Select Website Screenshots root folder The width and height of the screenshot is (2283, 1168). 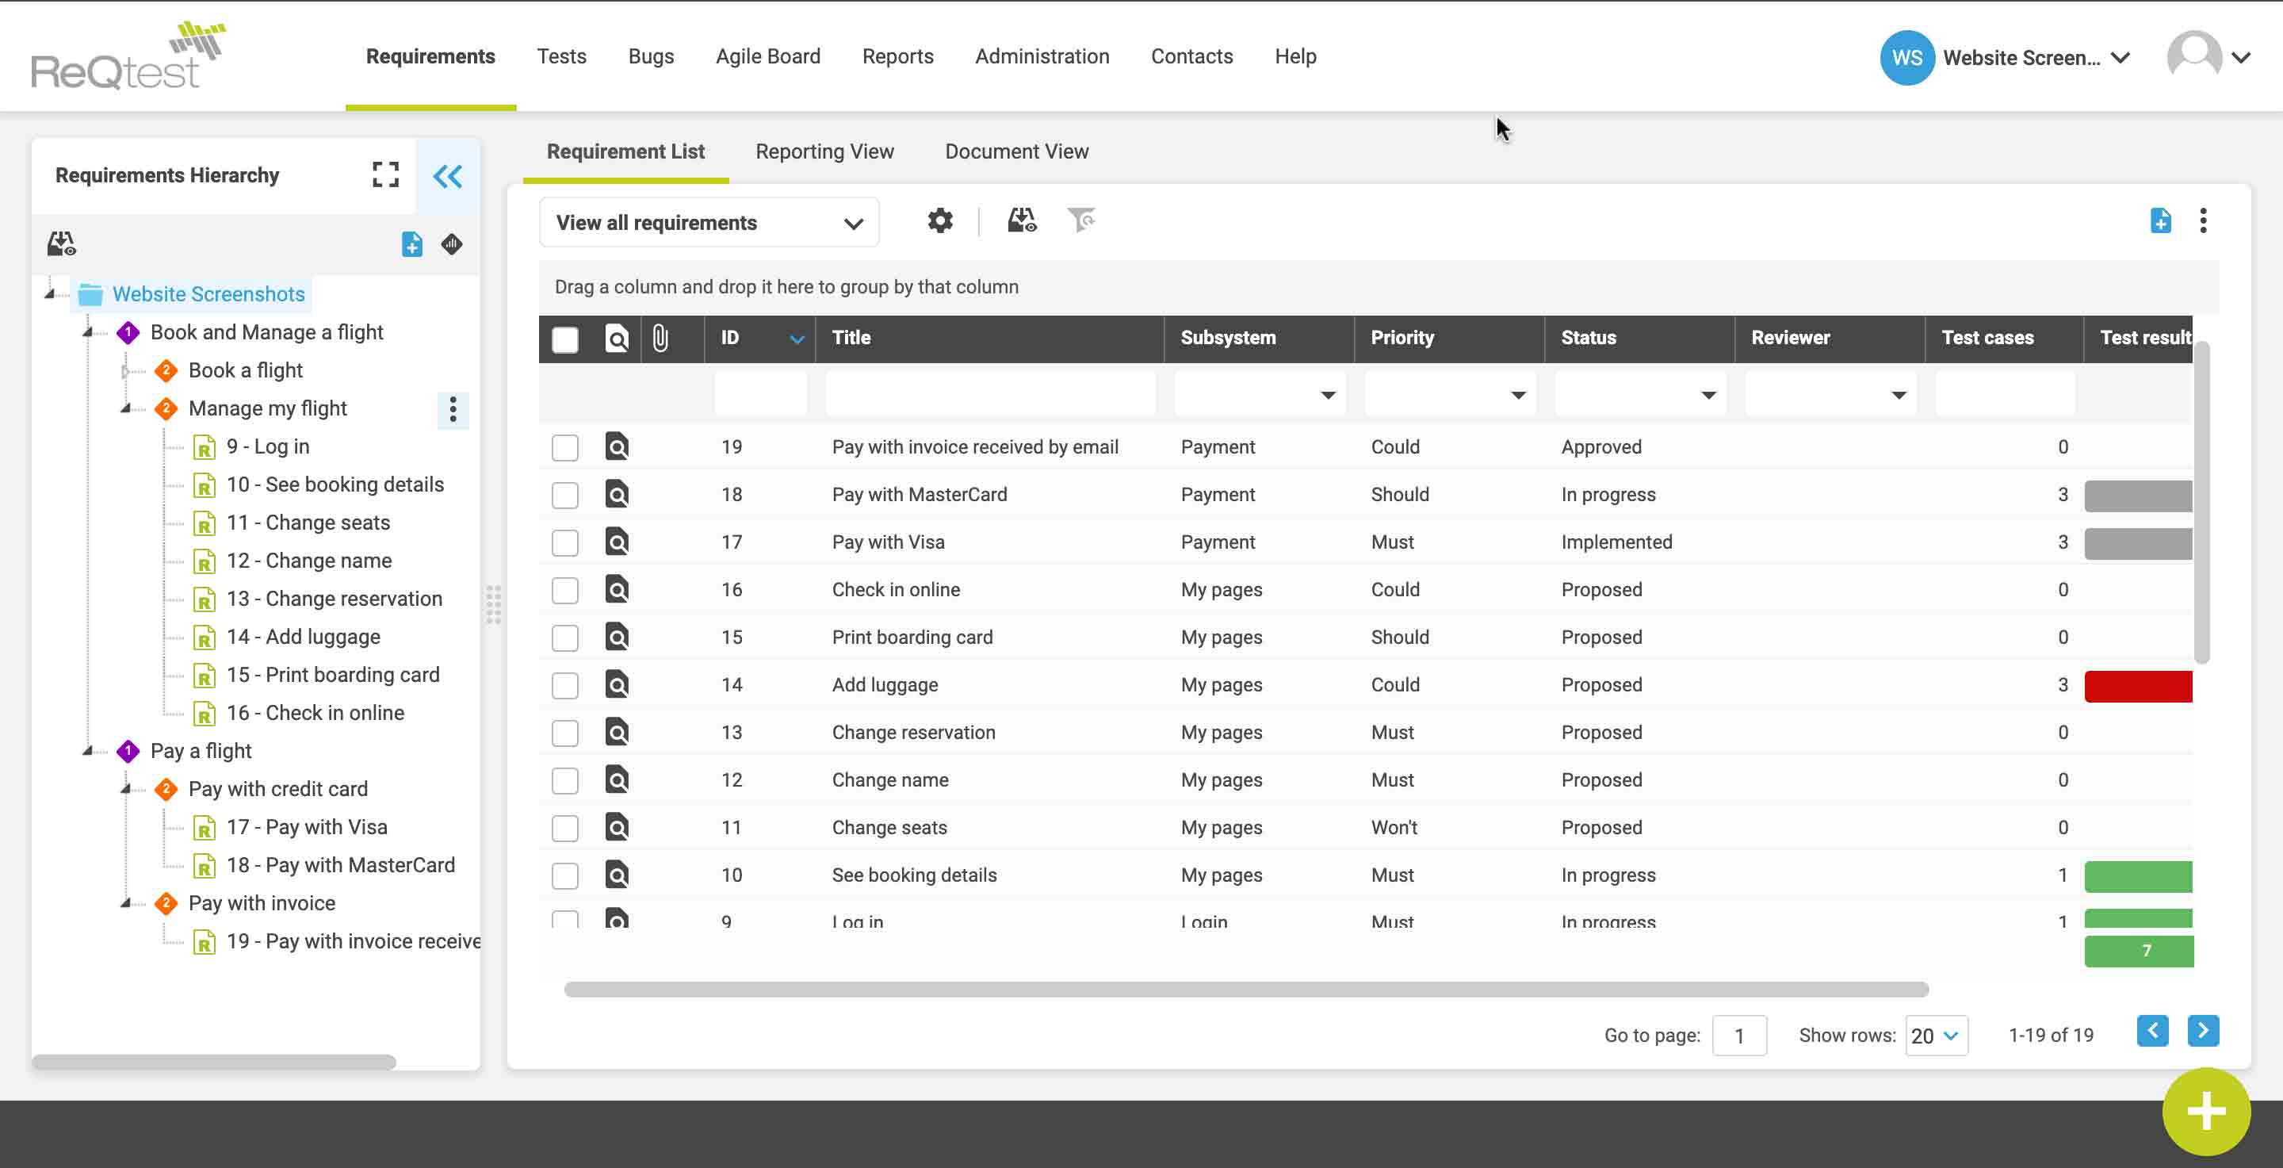click(208, 294)
